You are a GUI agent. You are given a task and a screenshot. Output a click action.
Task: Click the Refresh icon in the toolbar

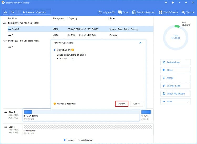[x=6, y=12]
